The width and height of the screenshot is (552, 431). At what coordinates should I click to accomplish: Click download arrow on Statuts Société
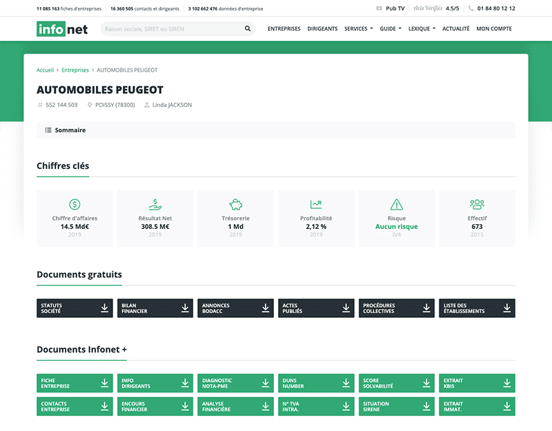coord(105,308)
